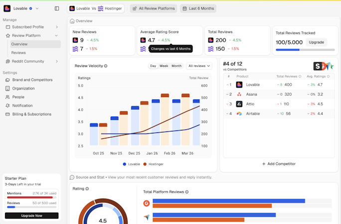Click the Review Velocity info icon
Viewport: 341px width, 224px height.
[106, 66]
